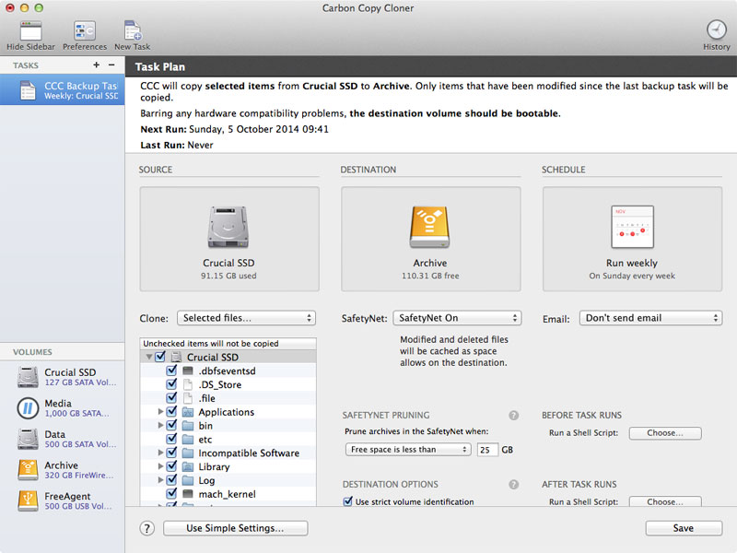This screenshot has width=737, height=553.
Task: Open the Don't send email dropdown
Action: (649, 317)
